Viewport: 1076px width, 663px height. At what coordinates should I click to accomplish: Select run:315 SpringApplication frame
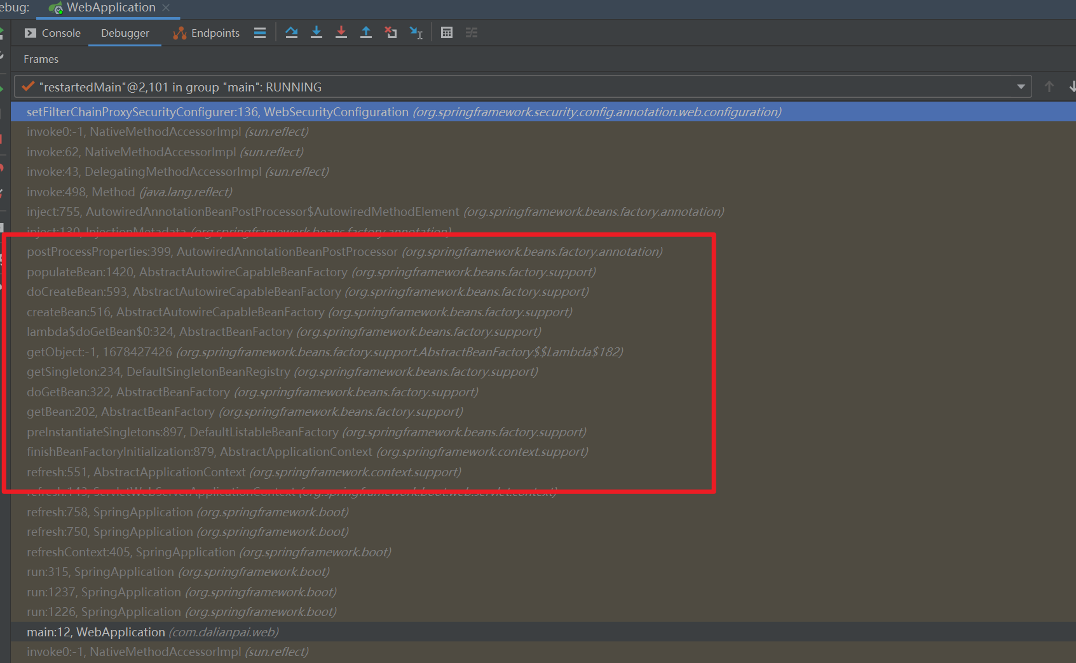(543, 572)
